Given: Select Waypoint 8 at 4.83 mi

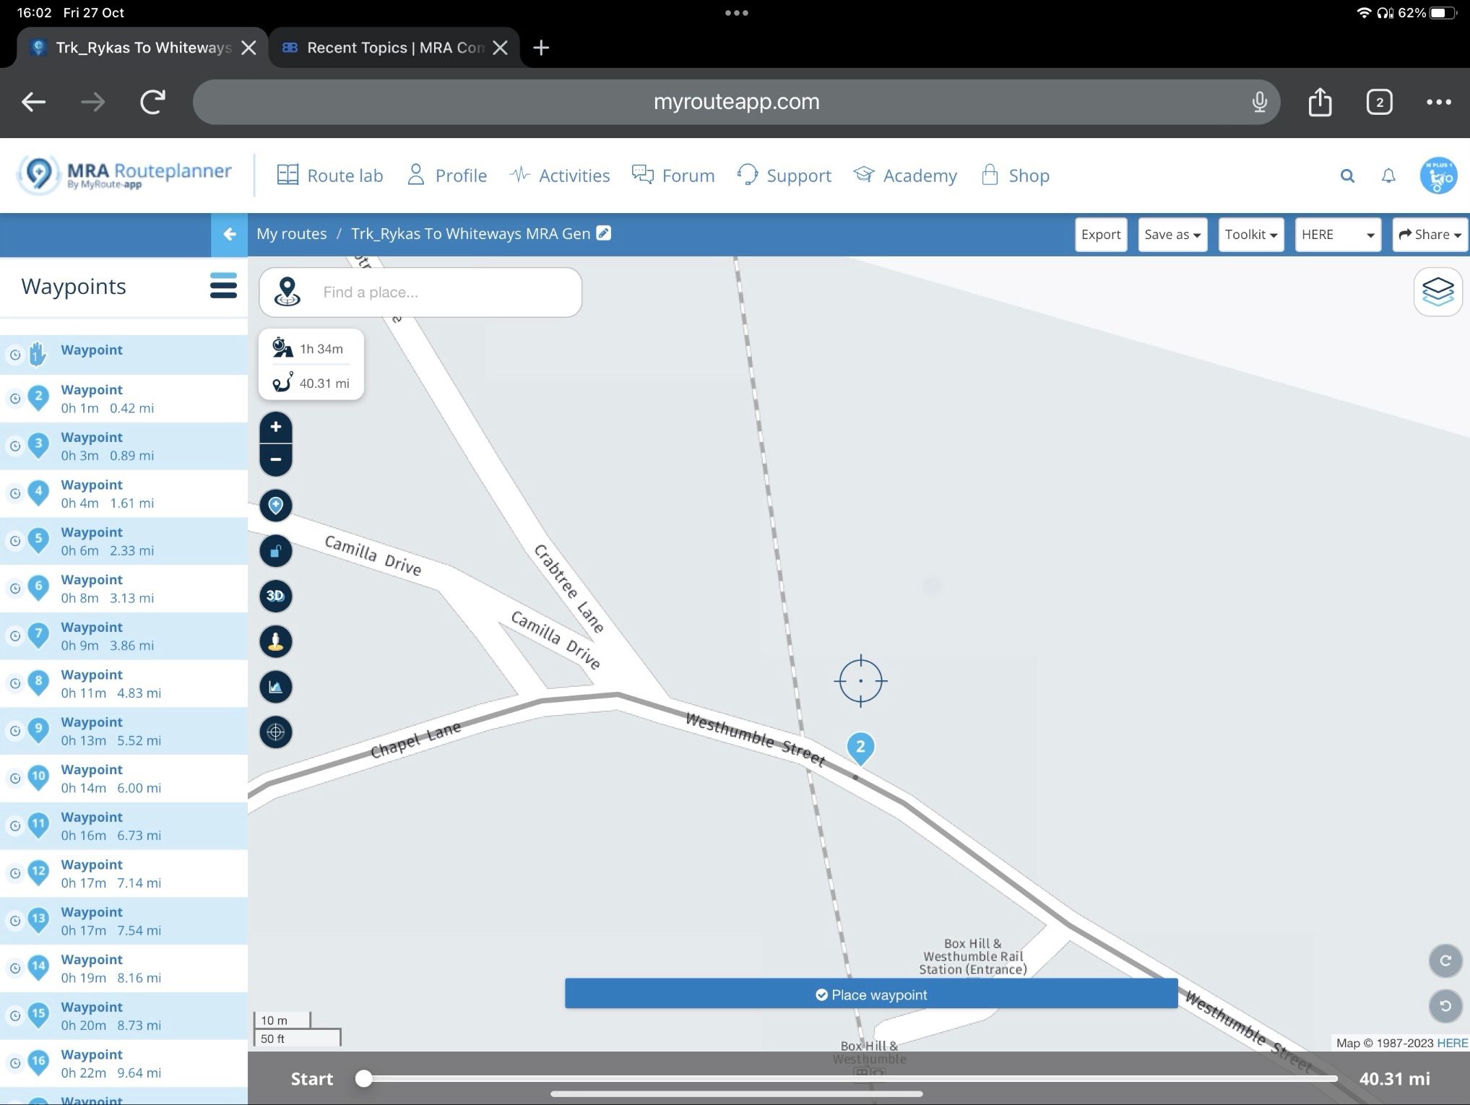Looking at the screenshot, I should (x=124, y=683).
